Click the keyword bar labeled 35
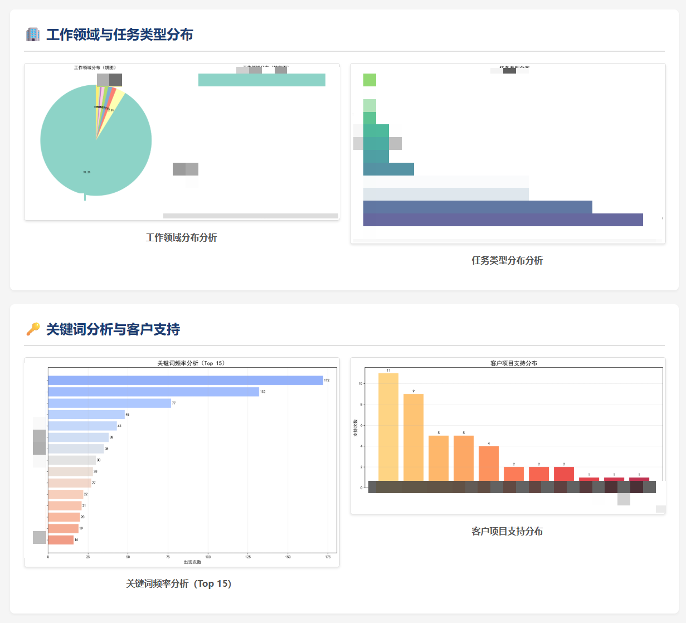686x623 pixels. (76, 449)
